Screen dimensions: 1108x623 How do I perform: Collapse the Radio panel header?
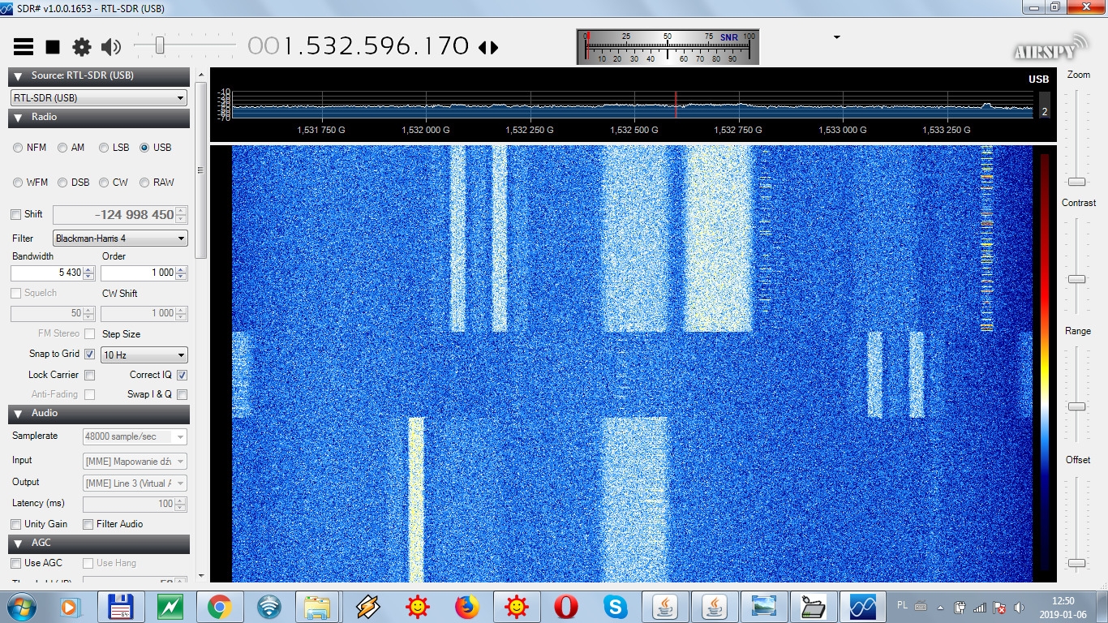(99, 118)
